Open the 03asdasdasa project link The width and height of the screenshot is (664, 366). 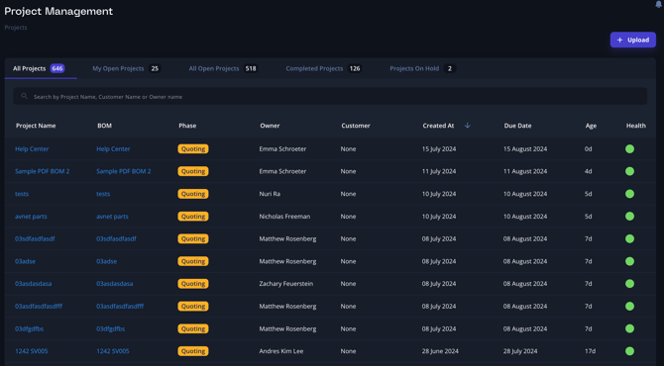coord(33,284)
